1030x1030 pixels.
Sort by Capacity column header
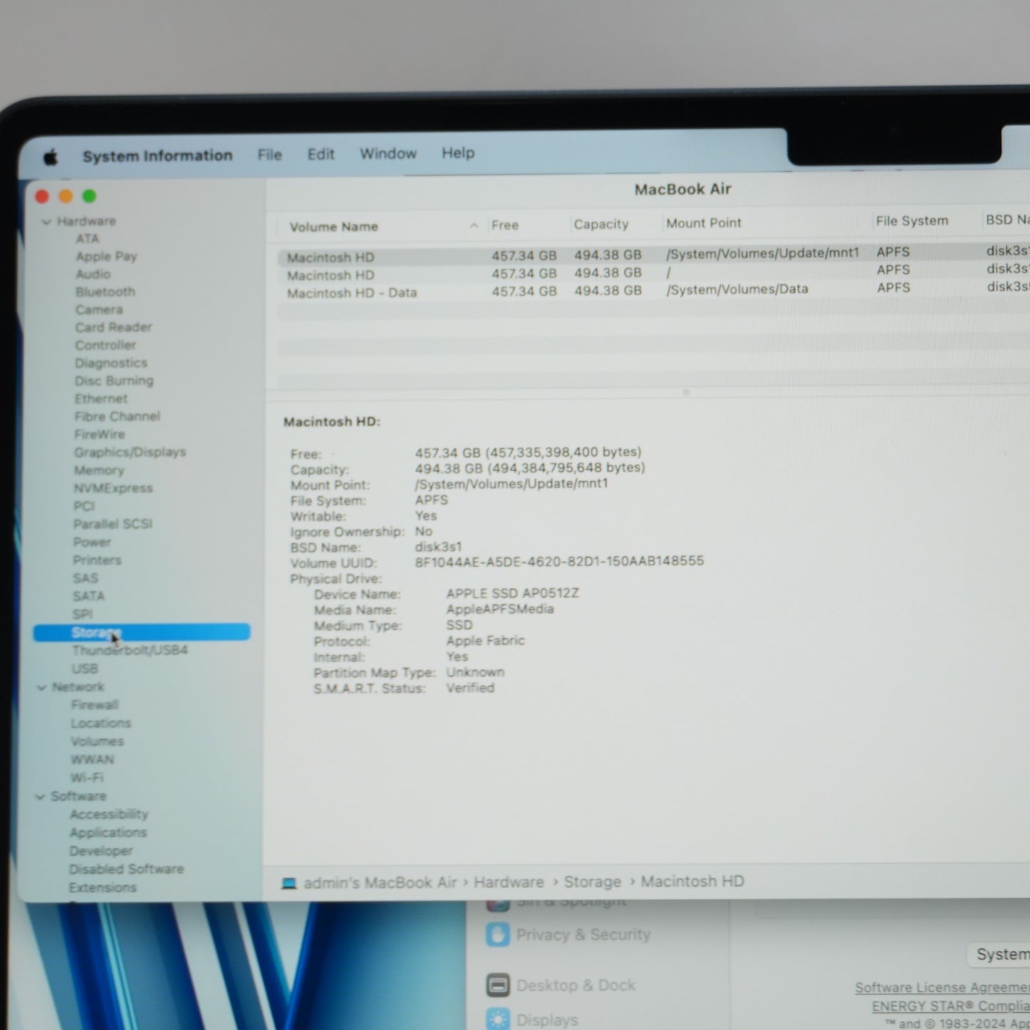pos(601,225)
